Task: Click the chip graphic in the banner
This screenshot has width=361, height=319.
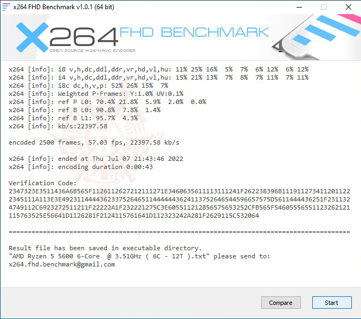Action: (x=316, y=37)
